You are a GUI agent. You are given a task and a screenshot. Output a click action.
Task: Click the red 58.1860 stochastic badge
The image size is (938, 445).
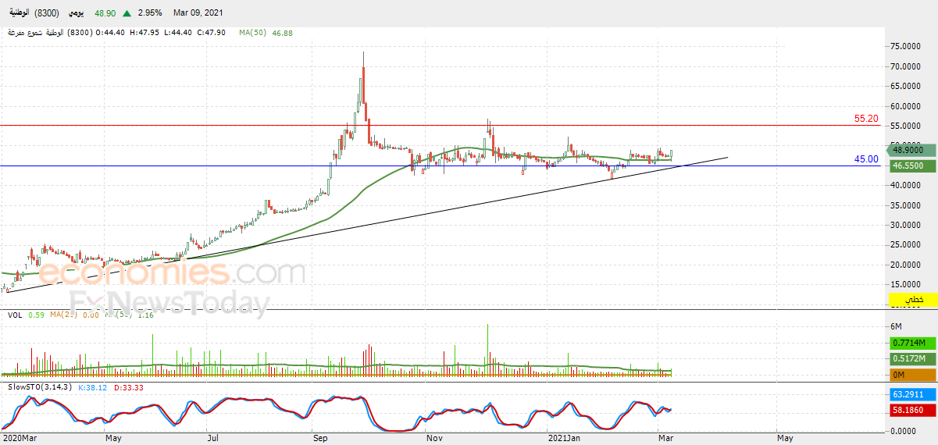pyautogui.click(x=912, y=409)
